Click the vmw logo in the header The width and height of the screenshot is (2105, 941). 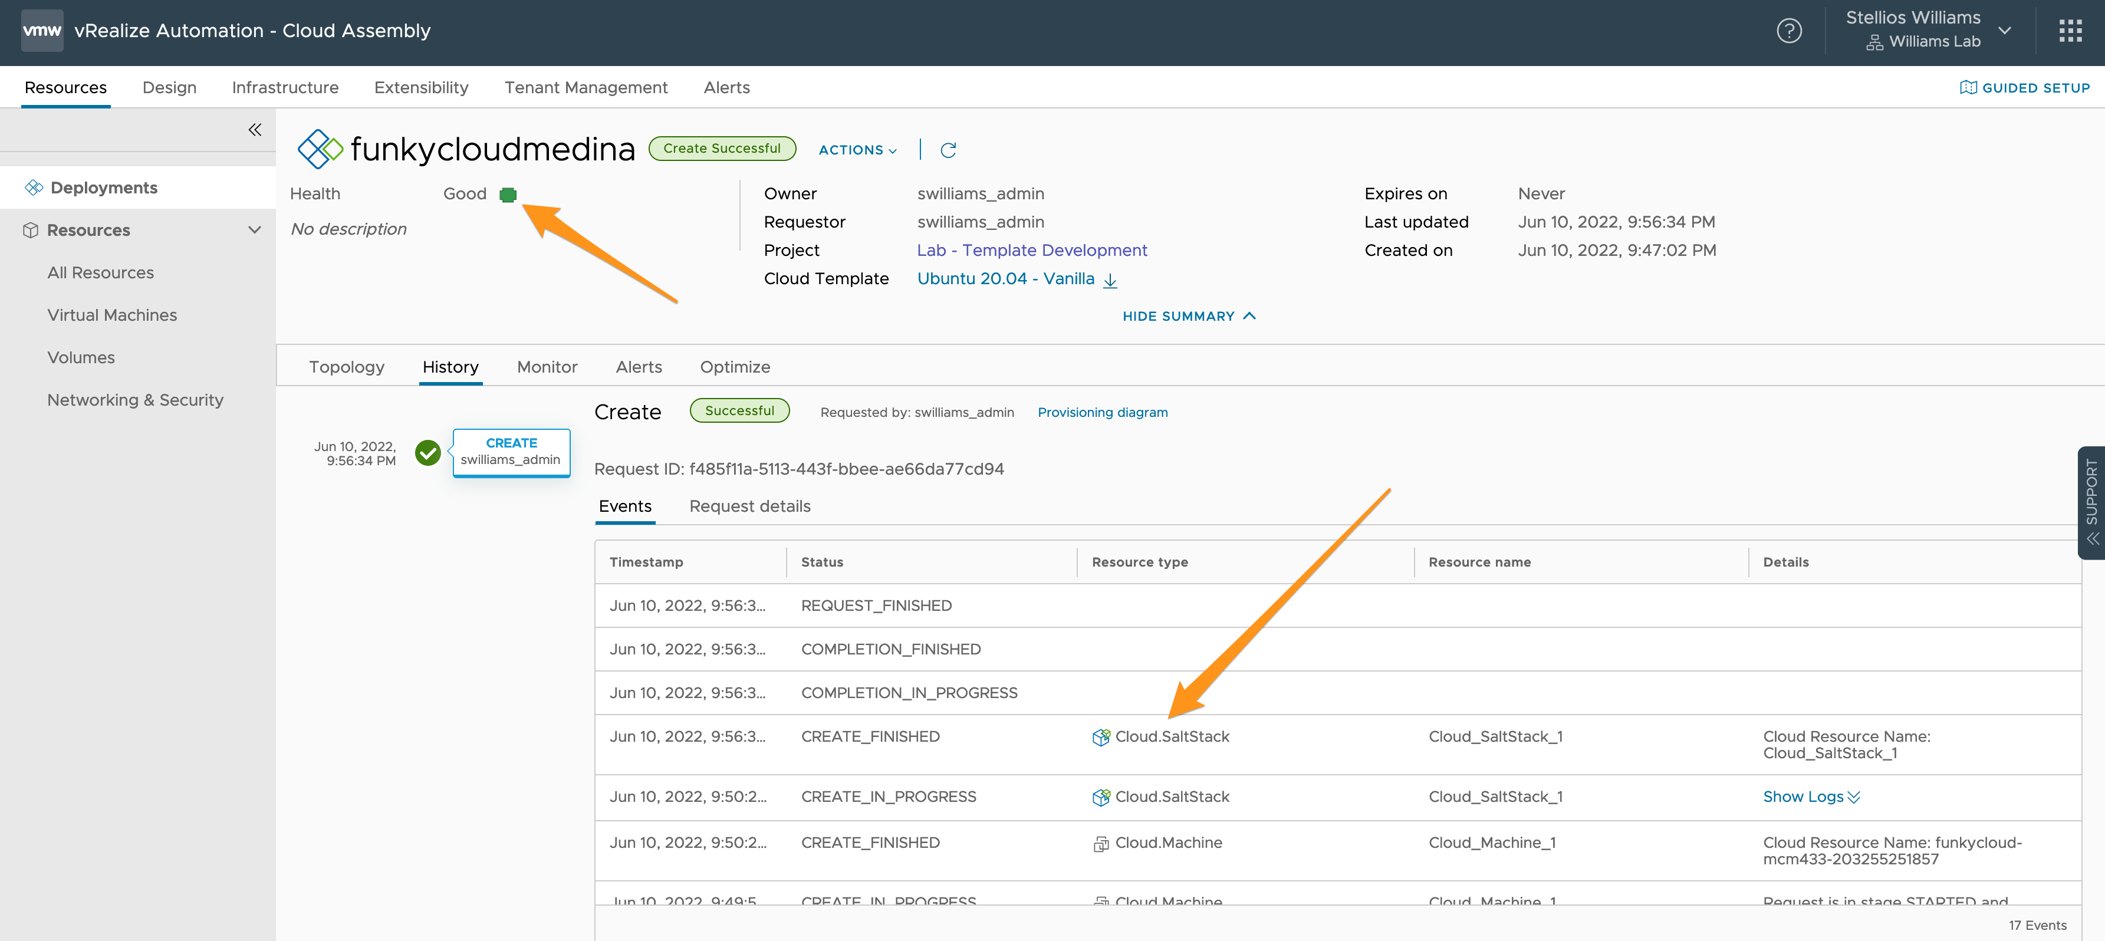42,31
